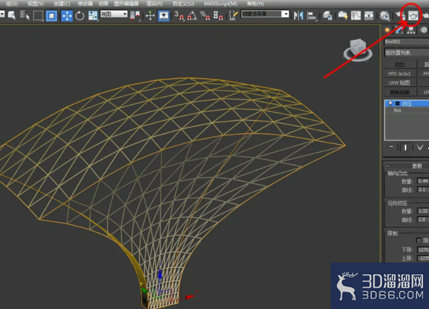Toggle the Percent Snap button
This screenshot has height=309, width=429.
[205, 16]
